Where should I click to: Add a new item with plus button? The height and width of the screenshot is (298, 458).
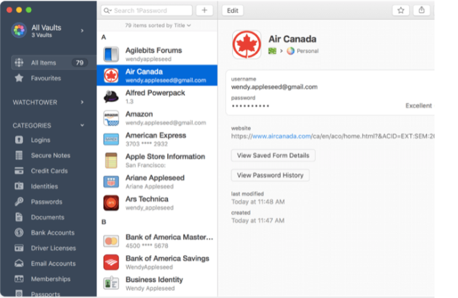click(x=204, y=10)
